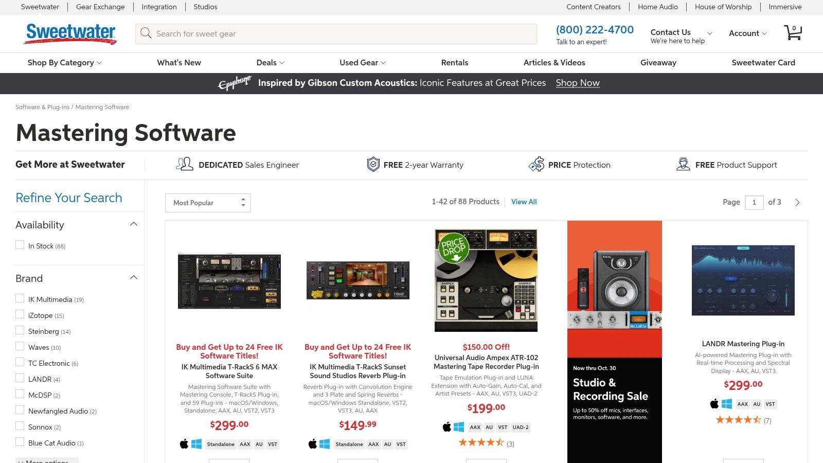
Task: Open LANDR Mastering Plug-in product image
Action: tap(743, 280)
